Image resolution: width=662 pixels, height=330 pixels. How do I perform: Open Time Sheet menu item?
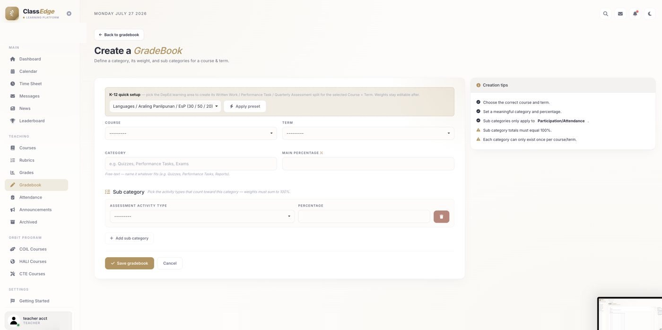pyautogui.click(x=36, y=84)
